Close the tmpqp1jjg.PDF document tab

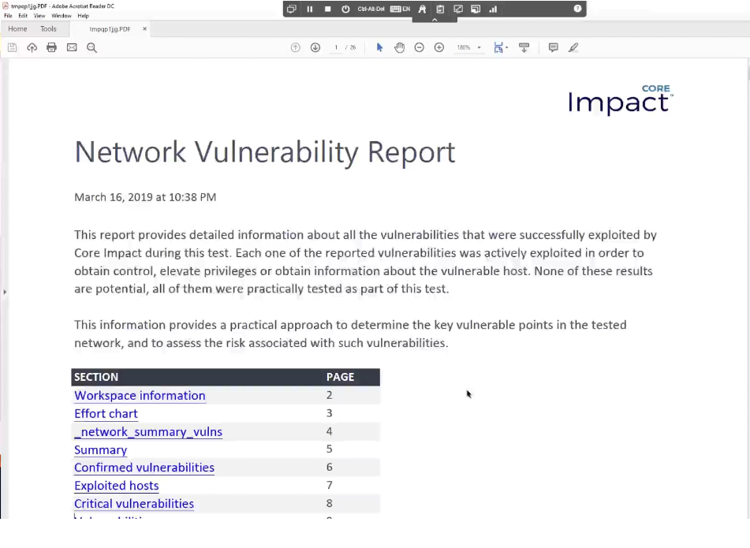[x=144, y=29]
